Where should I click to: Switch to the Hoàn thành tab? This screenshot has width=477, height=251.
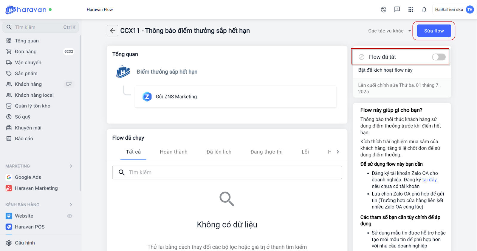[174, 152]
